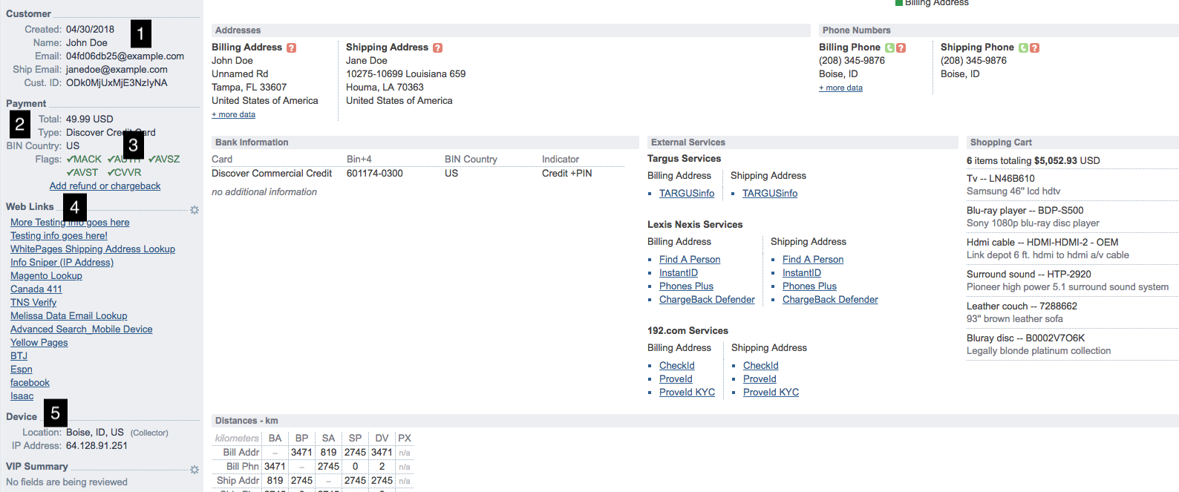1179x492 pixels.
Task: Open ProveId KYC for Shipping Address
Action: coord(771,393)
